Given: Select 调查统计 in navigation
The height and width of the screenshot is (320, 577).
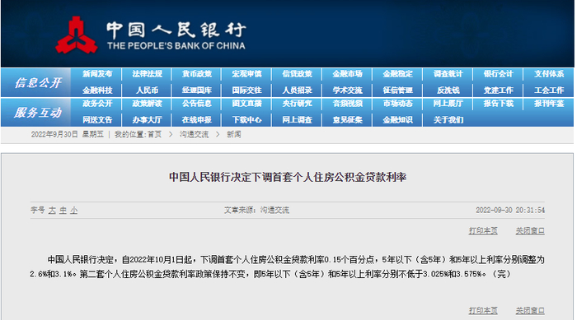Looking at the screenshot, I should (x=448, y=74).
